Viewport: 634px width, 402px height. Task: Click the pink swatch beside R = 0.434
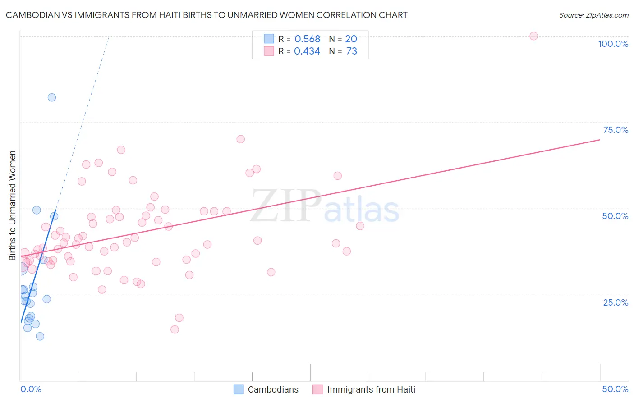tap(269, 51)
